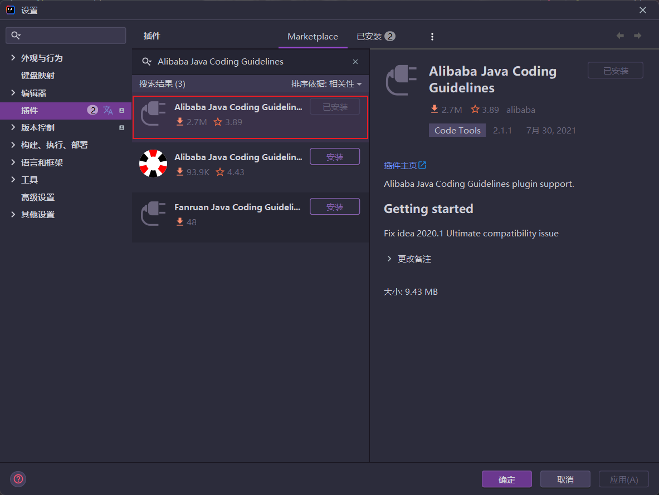Click the alibaba vendor name

521,110
